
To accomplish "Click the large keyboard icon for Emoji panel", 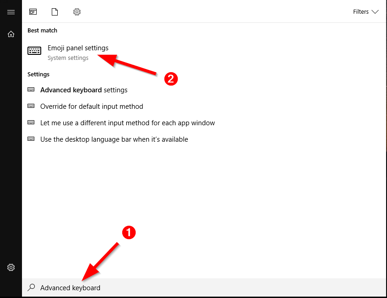I will [34, 51].
